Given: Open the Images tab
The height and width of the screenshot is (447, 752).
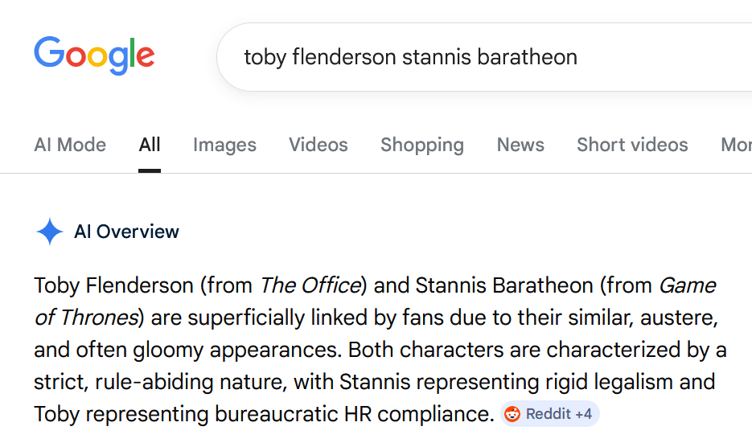Looking at the screenshot, I should click(x=224, y=145).
